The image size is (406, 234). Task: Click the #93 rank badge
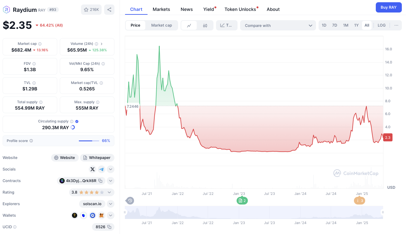click(x=53, y=10)
